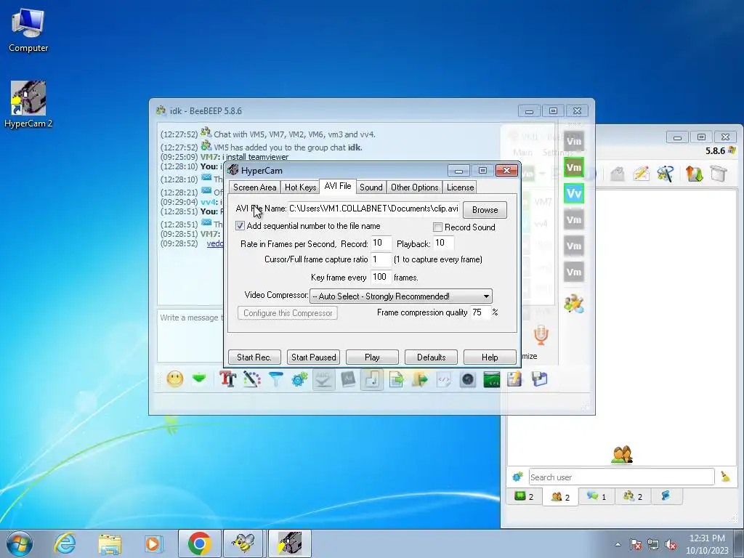Open the text color pencil palette icon
The width and height of the screenshot is (744, 558).
[251, 379]
